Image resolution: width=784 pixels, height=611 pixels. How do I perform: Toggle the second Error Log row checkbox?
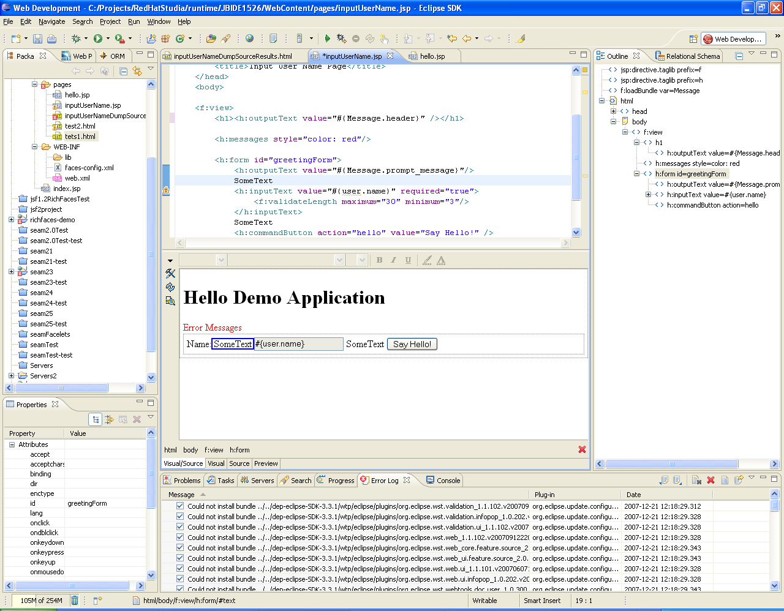179,517
